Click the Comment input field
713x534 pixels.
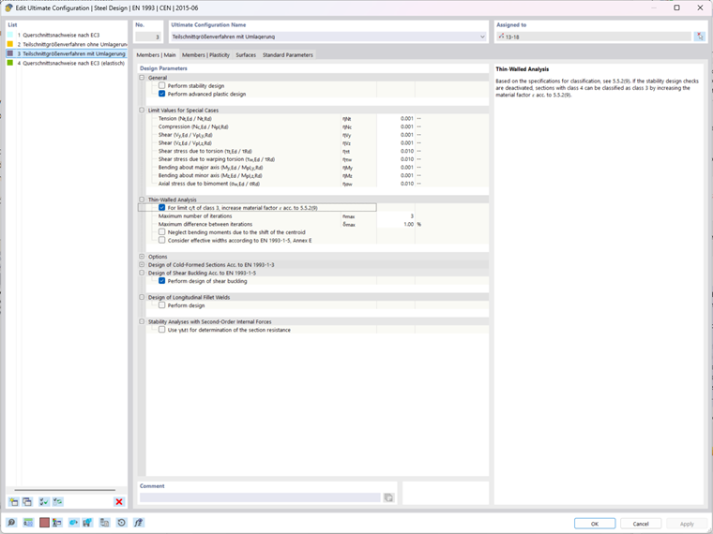pyautogui.click(x=260, y=497)
